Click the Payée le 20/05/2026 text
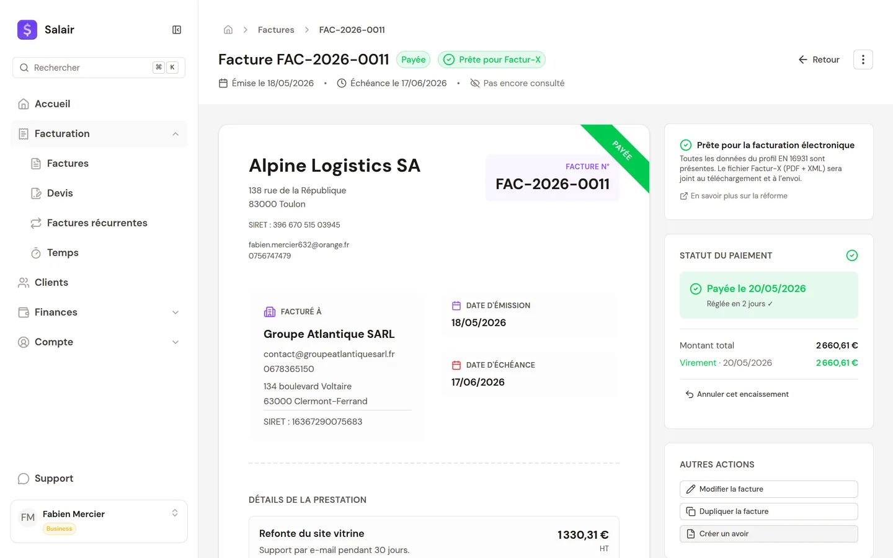893x558 pixels. click(757, 289)
